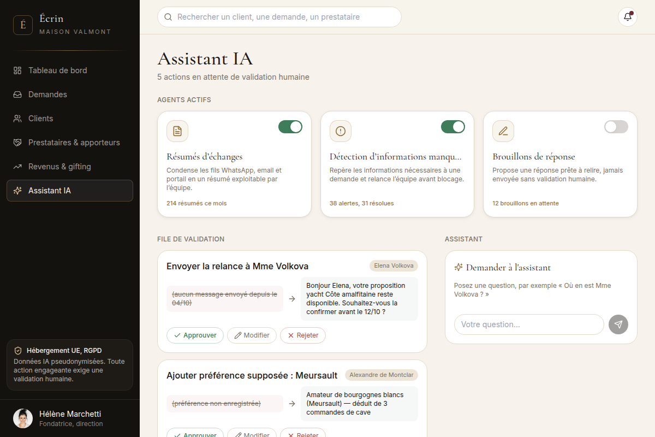Click the Détection alert circle icon
Screen dimensions: 655x437
pos(341,131)
